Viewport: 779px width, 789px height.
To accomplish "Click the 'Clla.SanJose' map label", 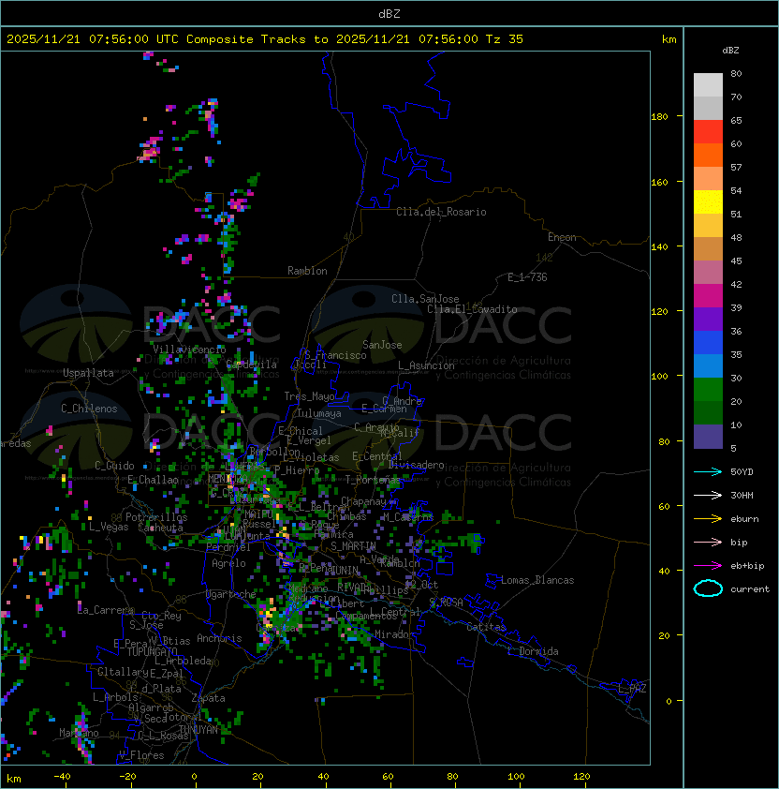I will tap(425, 299).
